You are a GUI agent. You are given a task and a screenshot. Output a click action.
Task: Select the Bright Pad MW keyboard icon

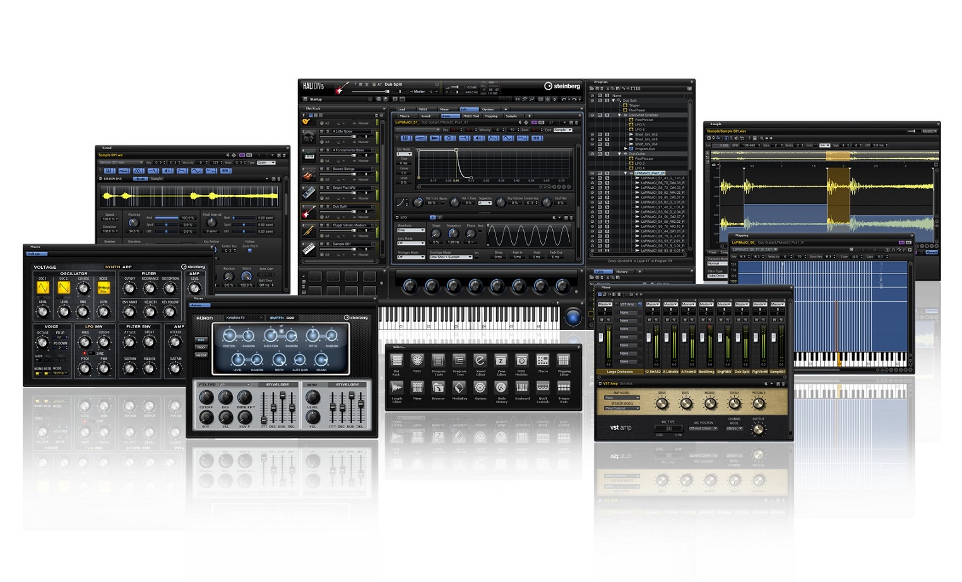[x=309, y=193]
